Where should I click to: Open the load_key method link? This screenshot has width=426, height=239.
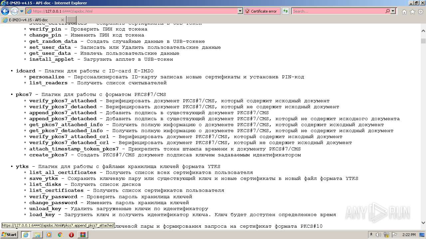coord(42,215)
